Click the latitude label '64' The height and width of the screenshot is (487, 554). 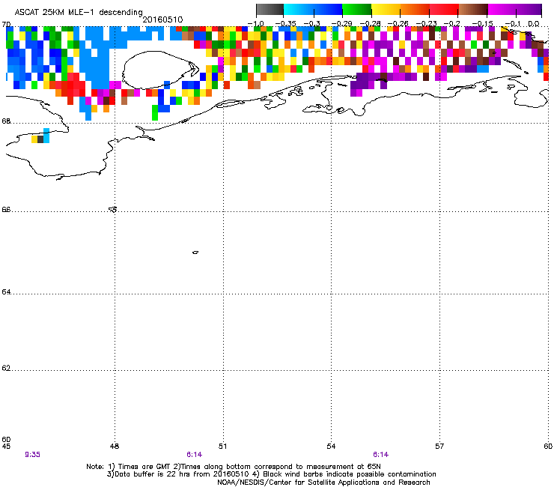(6, 291)
